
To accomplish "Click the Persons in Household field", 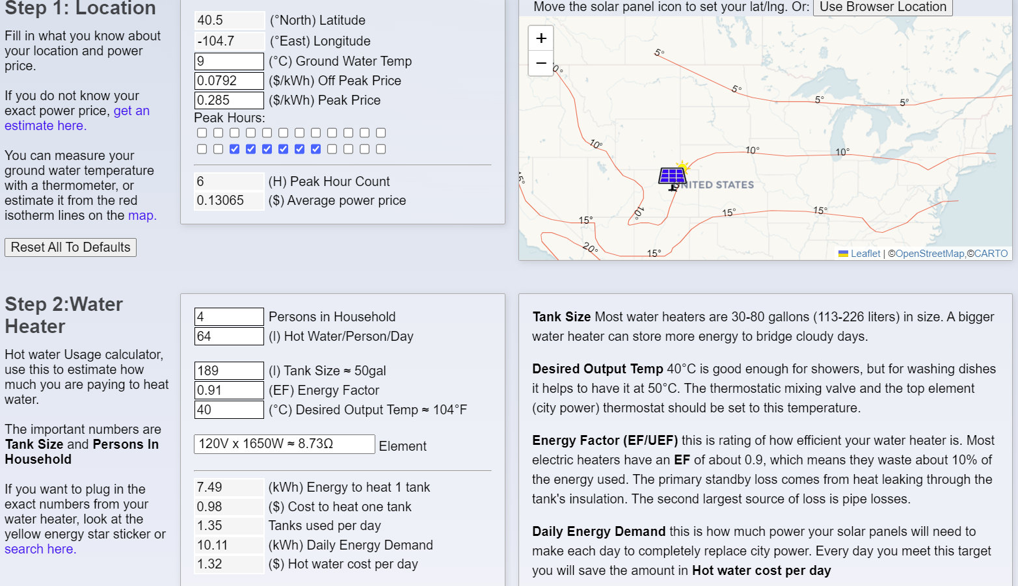I will 229,317.
